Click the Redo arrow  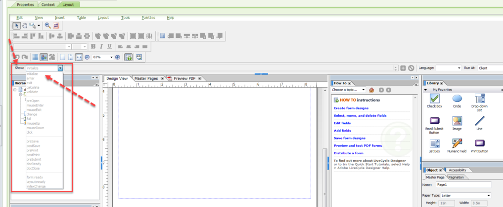point(25,57)
